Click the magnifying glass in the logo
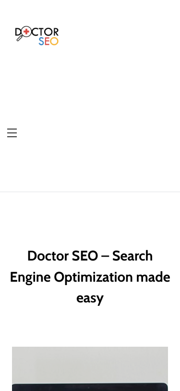Viewport: 180px width, 391px height. (23, 34)
